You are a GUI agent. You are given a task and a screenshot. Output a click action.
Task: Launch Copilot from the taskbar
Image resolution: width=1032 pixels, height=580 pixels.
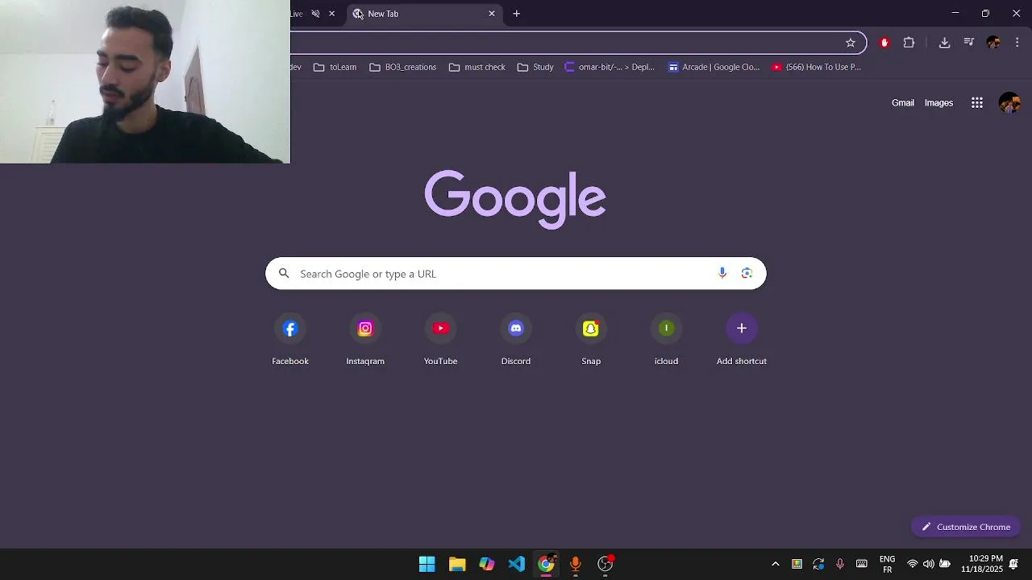tap(487, 564)
